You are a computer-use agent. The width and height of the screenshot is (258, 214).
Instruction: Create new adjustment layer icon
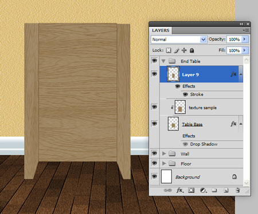click(203, 190)
